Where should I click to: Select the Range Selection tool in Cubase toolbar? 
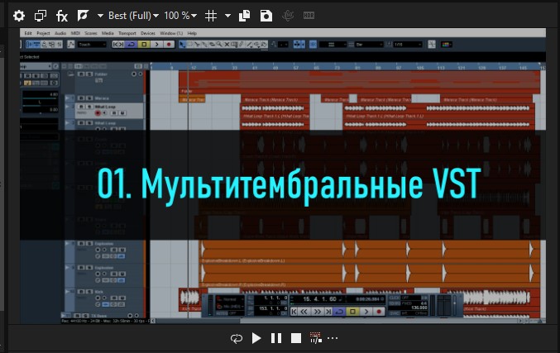click(189, 45)
